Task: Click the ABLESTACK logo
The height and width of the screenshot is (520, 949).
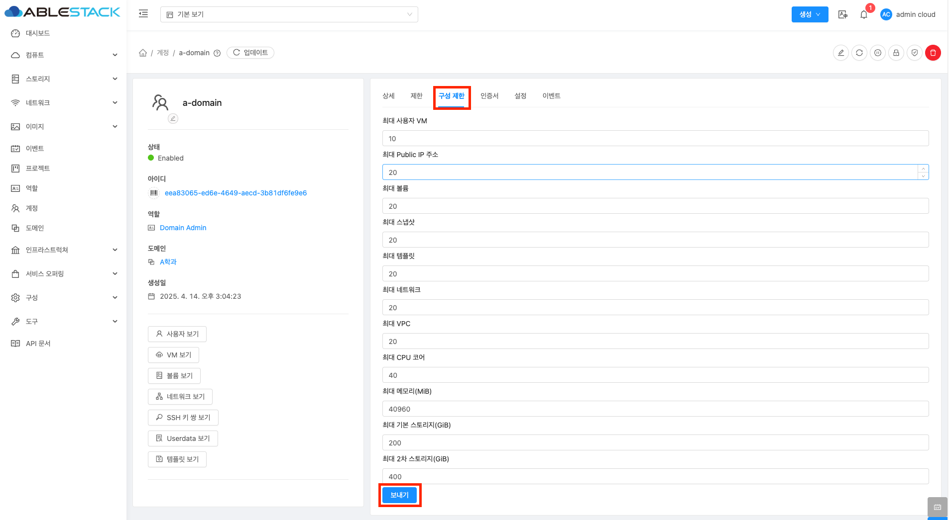Action: click(63, 12)
